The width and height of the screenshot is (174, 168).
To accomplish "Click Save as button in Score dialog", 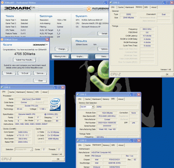I will (41, 73).
